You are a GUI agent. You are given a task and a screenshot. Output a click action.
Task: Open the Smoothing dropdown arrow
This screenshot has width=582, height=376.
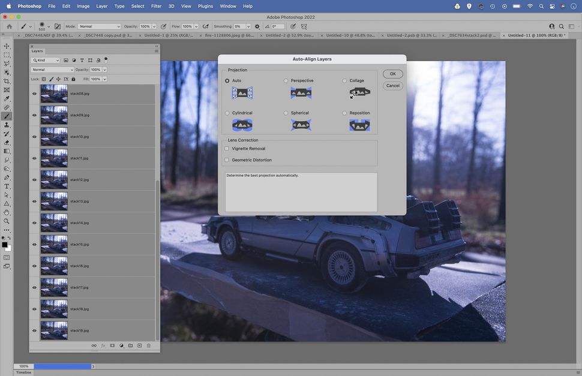click(248, 26)
